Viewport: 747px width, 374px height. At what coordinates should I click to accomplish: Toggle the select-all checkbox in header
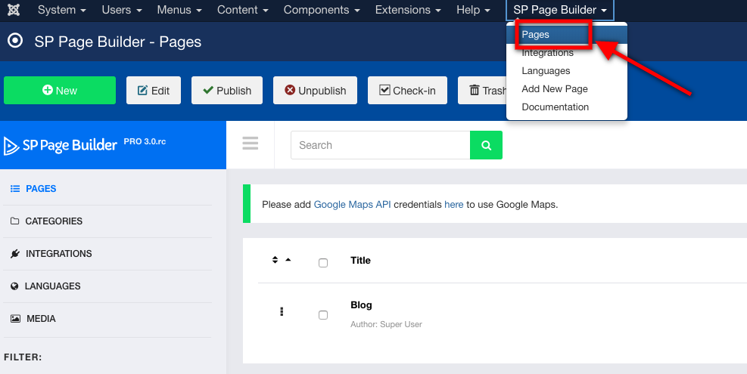coord(323,263)
